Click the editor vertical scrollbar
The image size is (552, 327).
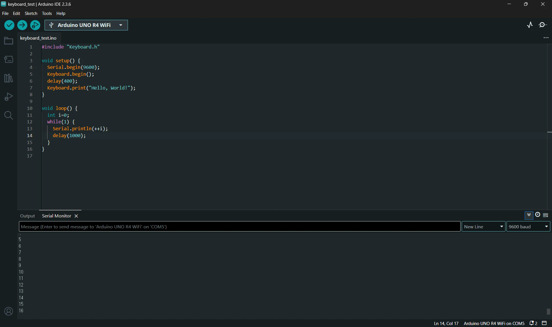(x=549, y=126)
